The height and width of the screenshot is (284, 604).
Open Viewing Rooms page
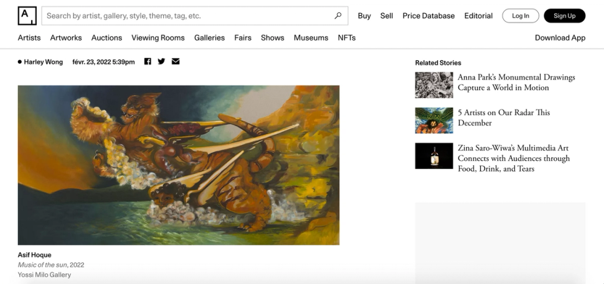(x=158, y=38)
